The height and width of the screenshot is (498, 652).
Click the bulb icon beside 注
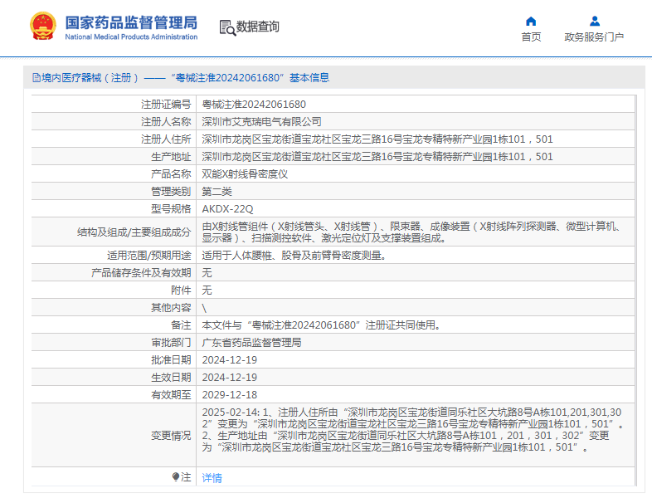176,476
